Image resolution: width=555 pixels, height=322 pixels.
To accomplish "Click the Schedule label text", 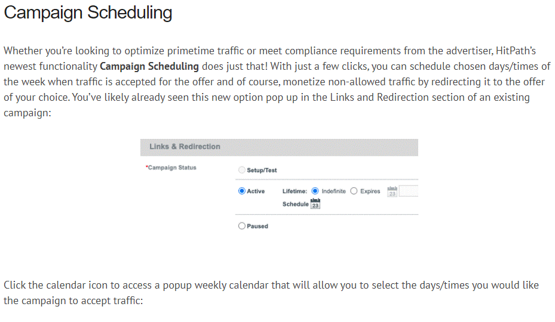I will pos(295,205).
